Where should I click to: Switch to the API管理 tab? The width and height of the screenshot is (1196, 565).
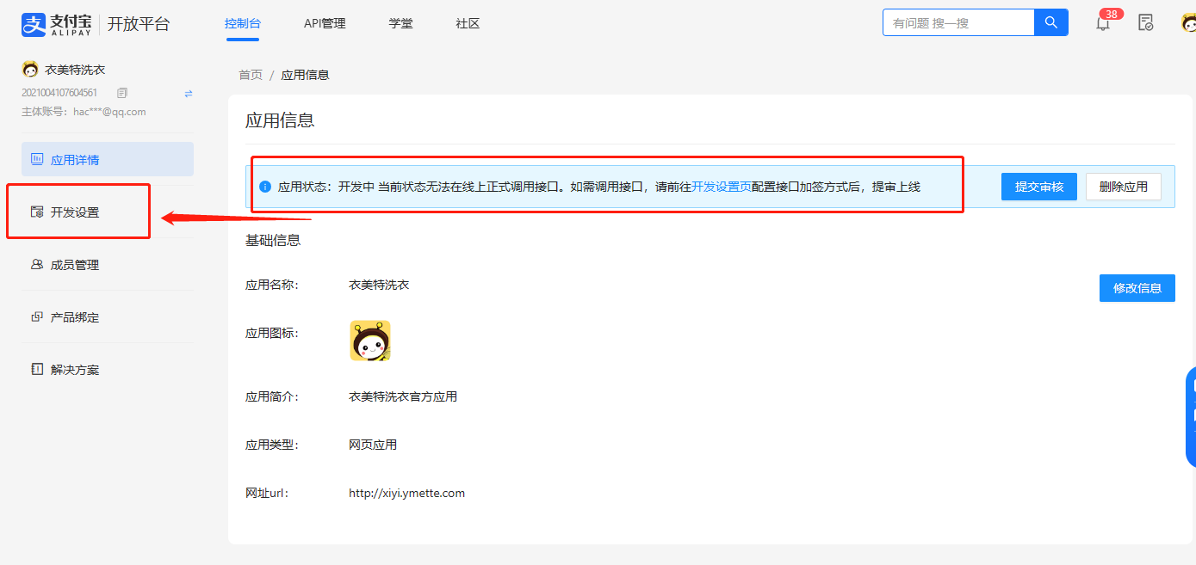coord(325,24)
